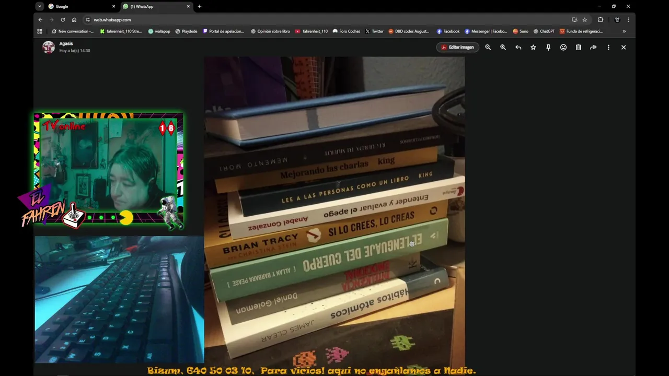Open the Twitter bookmark
This screenshot has height=376, width=669.
[x=374, y=31]
